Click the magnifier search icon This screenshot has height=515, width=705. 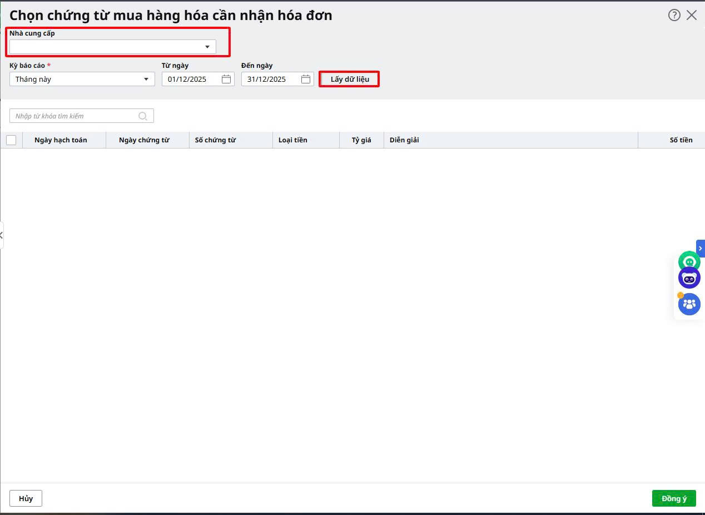(143, 116)
